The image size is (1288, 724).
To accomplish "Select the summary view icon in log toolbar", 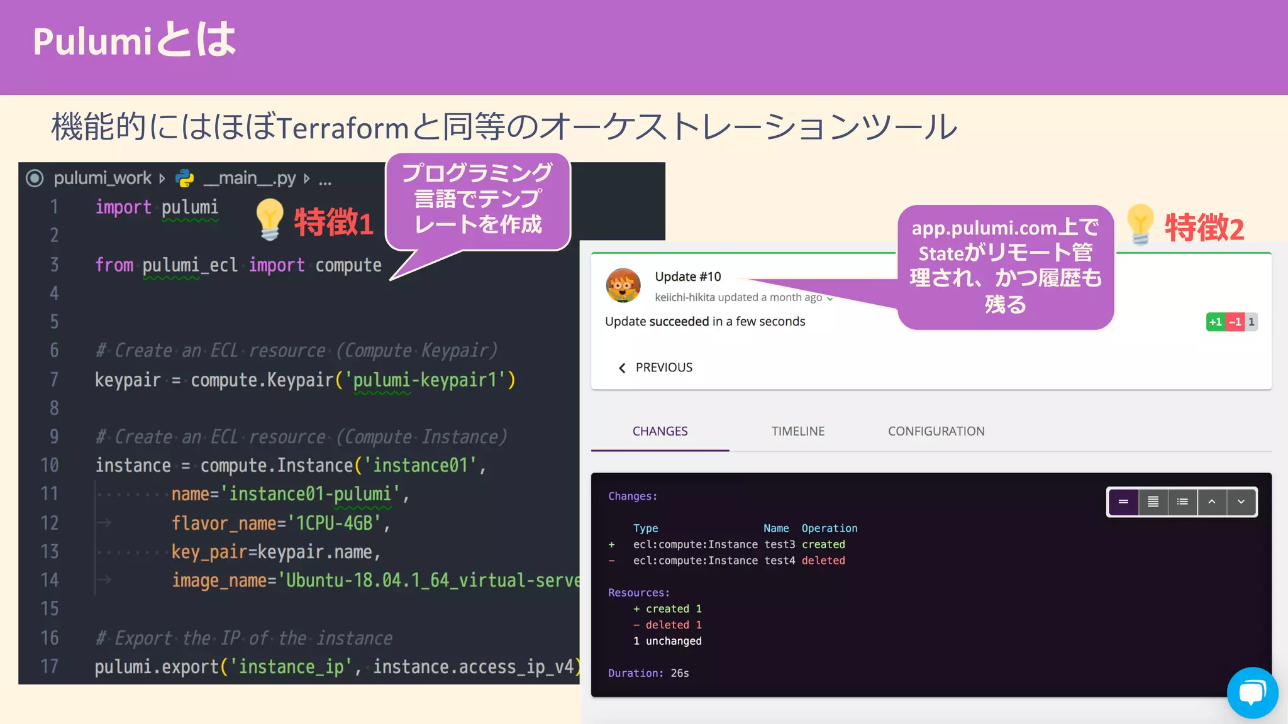I will point(1123,502).
